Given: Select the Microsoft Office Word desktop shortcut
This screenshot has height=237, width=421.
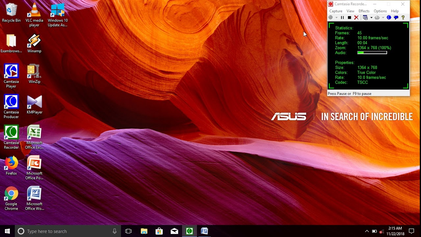Looking at the screenshot, I should [34, 199].
